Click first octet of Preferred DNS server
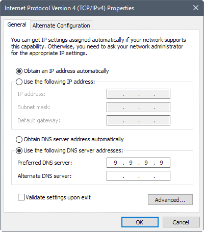This screenshot has width=204, height=232. pos(116,163)
